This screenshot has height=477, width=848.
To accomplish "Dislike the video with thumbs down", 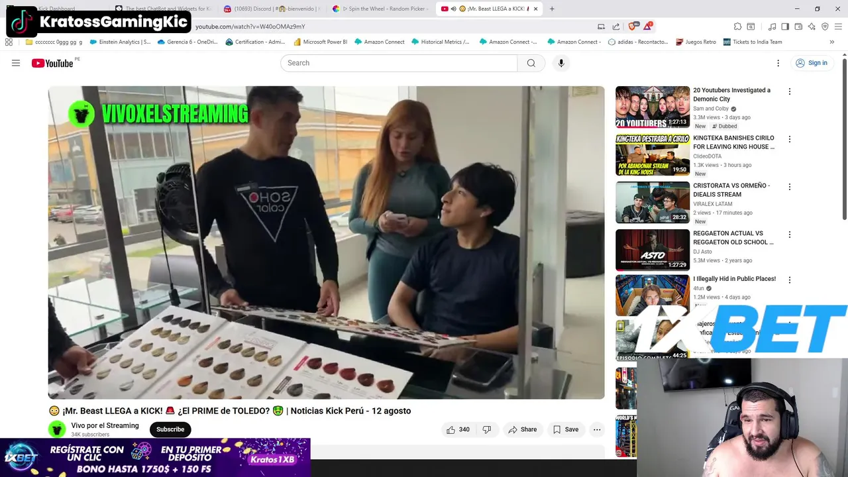I will (487, 429).
